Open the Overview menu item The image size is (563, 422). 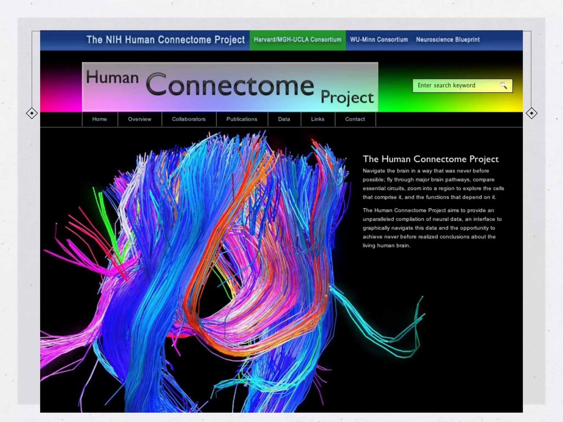pyautogui.click(x=140, y=119)
